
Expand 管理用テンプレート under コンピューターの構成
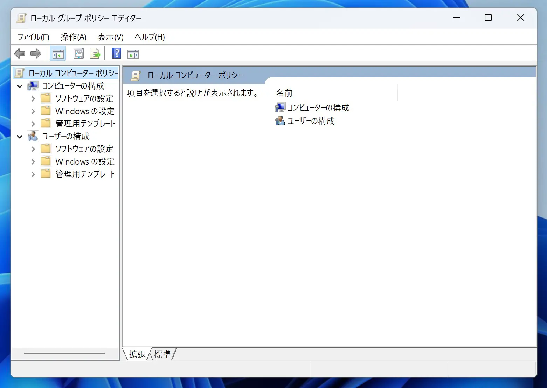33,124
